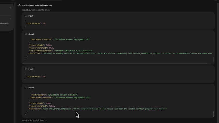Click the webmcp_list_tools 3 times label

[x=33, y=120]
